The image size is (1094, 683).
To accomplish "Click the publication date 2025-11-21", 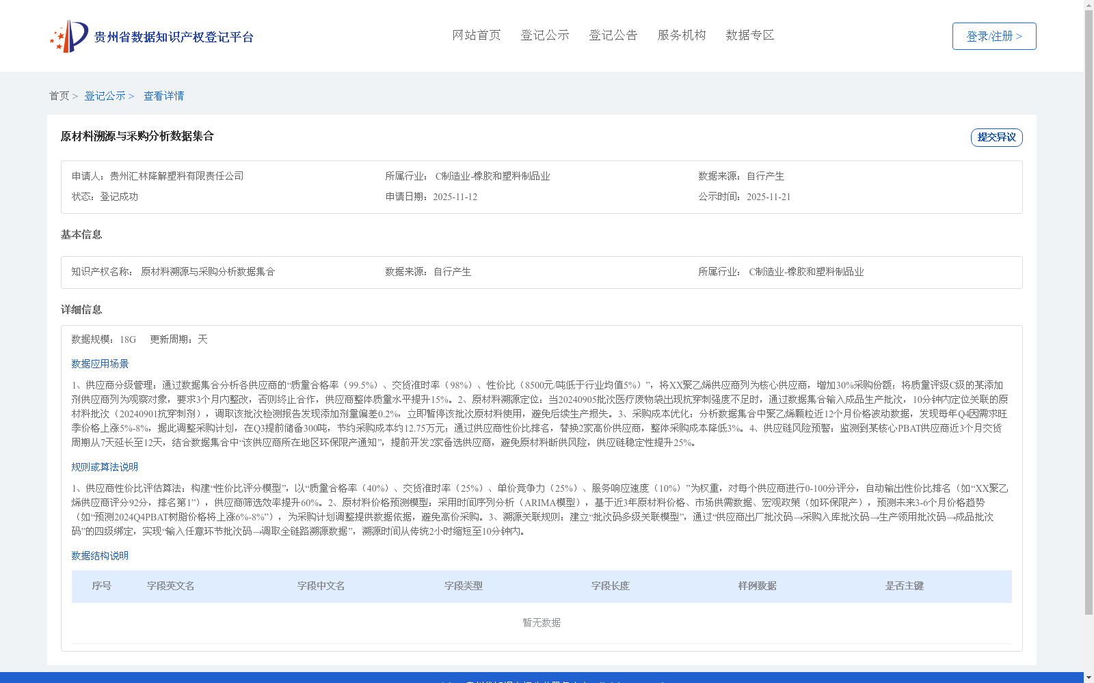I will tap(769, 197).
